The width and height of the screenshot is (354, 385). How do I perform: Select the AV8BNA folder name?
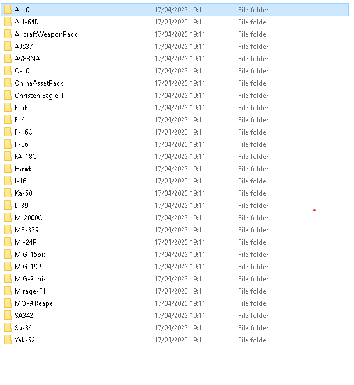(x=27, y=59)
